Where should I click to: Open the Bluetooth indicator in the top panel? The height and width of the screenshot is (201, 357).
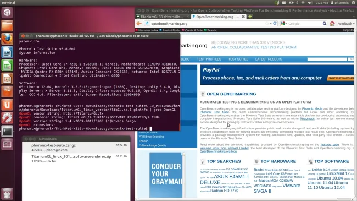[297, 3]
